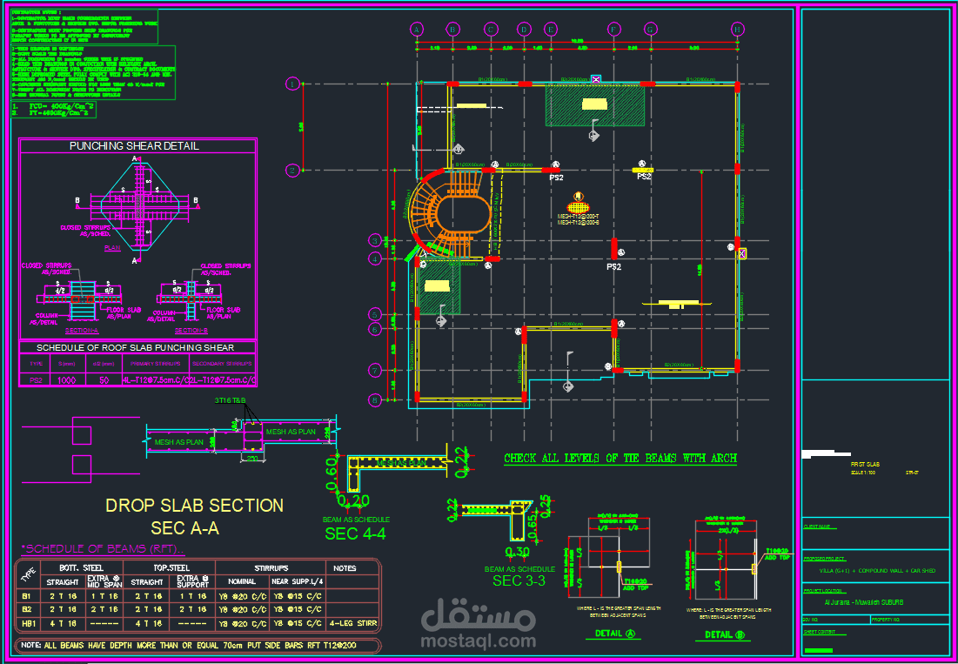
Task: Select the 'HB1' cell in beam schedule
Action: [28, 624]
